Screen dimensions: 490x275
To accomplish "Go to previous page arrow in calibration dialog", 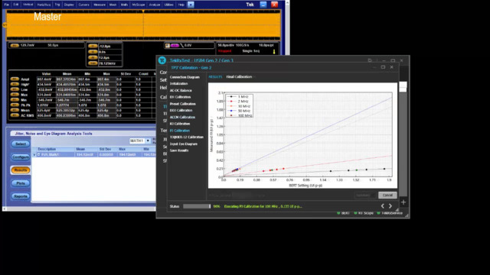I will [383, 206].
